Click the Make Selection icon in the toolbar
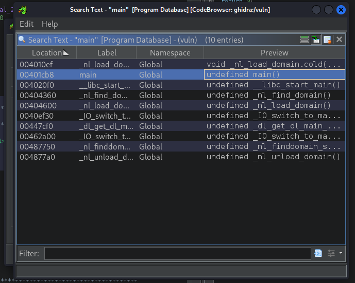This screenshot has width=355, height=283. 305,40
